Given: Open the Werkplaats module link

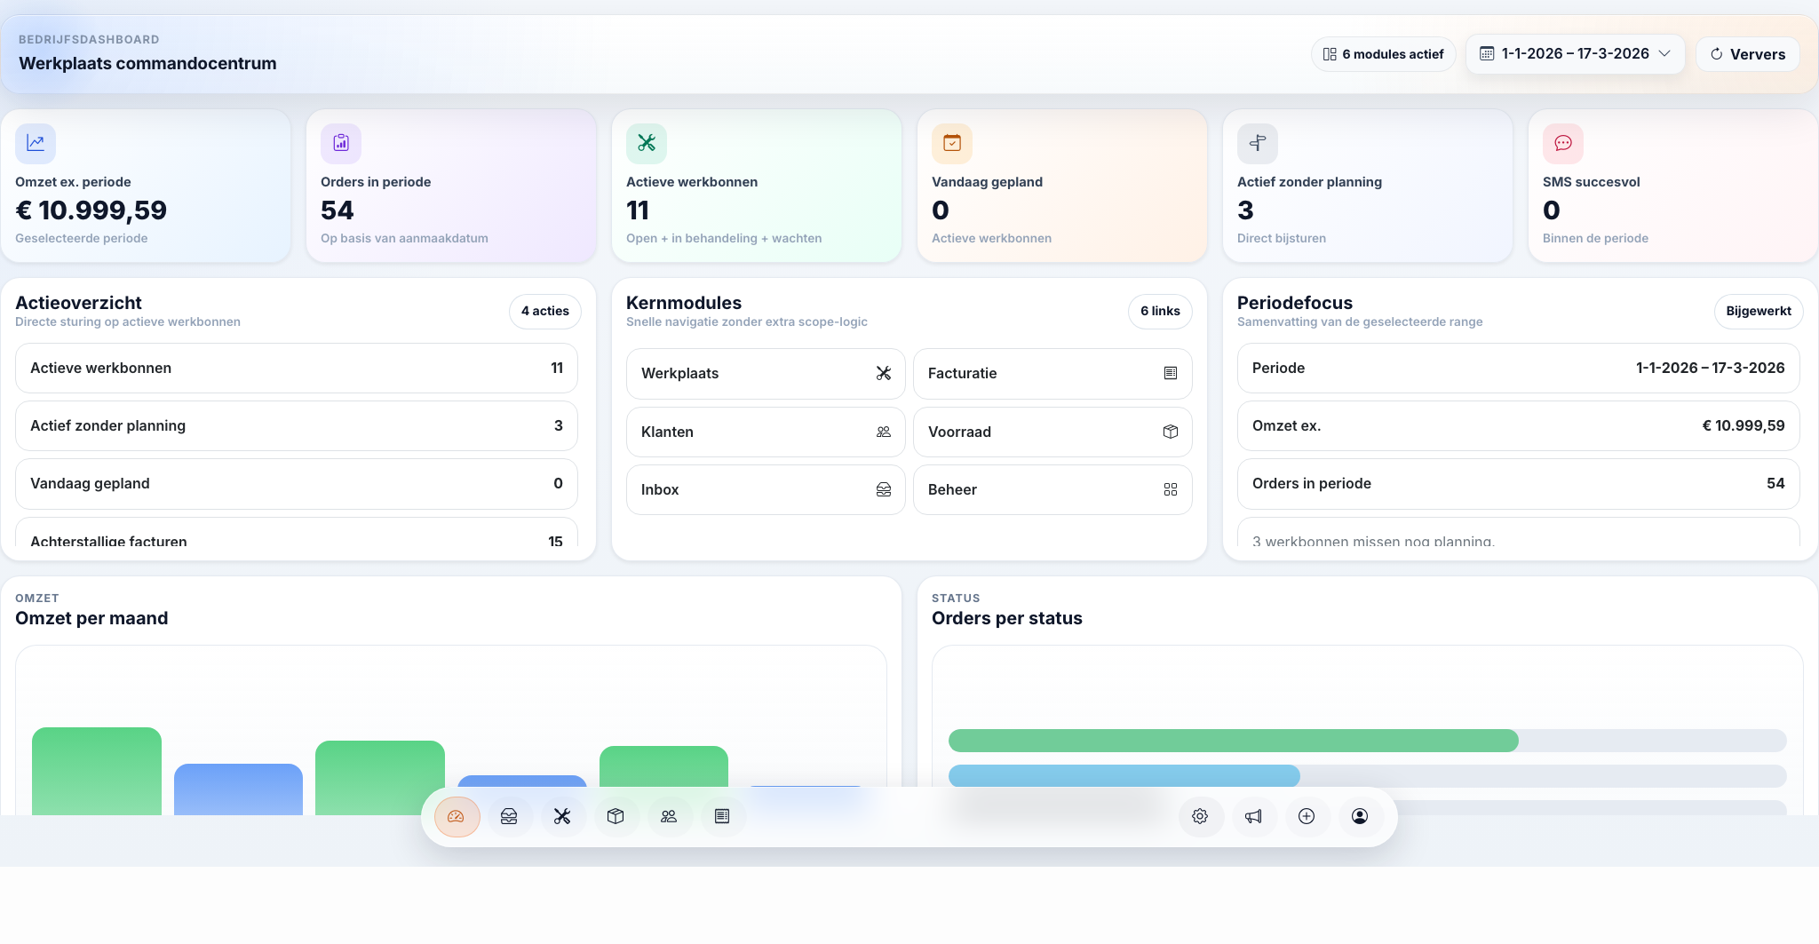Looking at the screenshot, I should [766, 374].
